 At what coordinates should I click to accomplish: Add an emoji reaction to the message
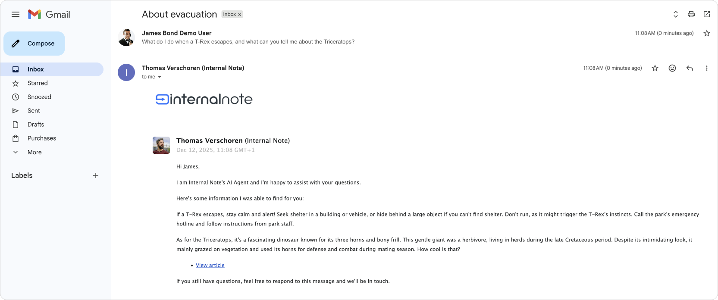(672, 68)
